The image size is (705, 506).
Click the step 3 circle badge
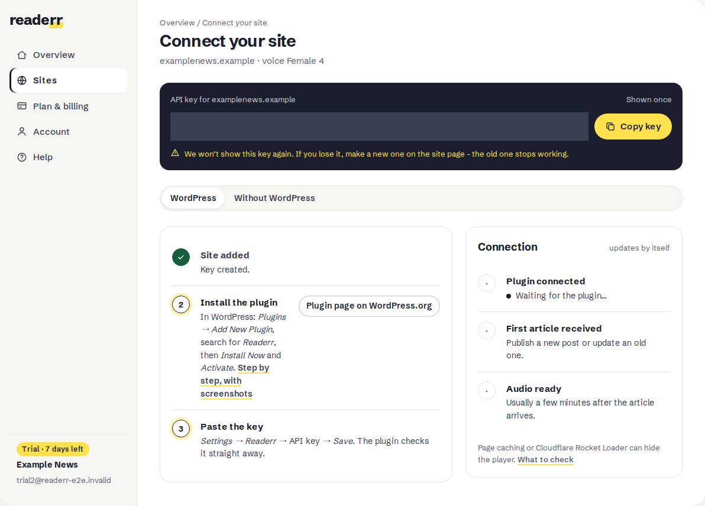[181, 429]
